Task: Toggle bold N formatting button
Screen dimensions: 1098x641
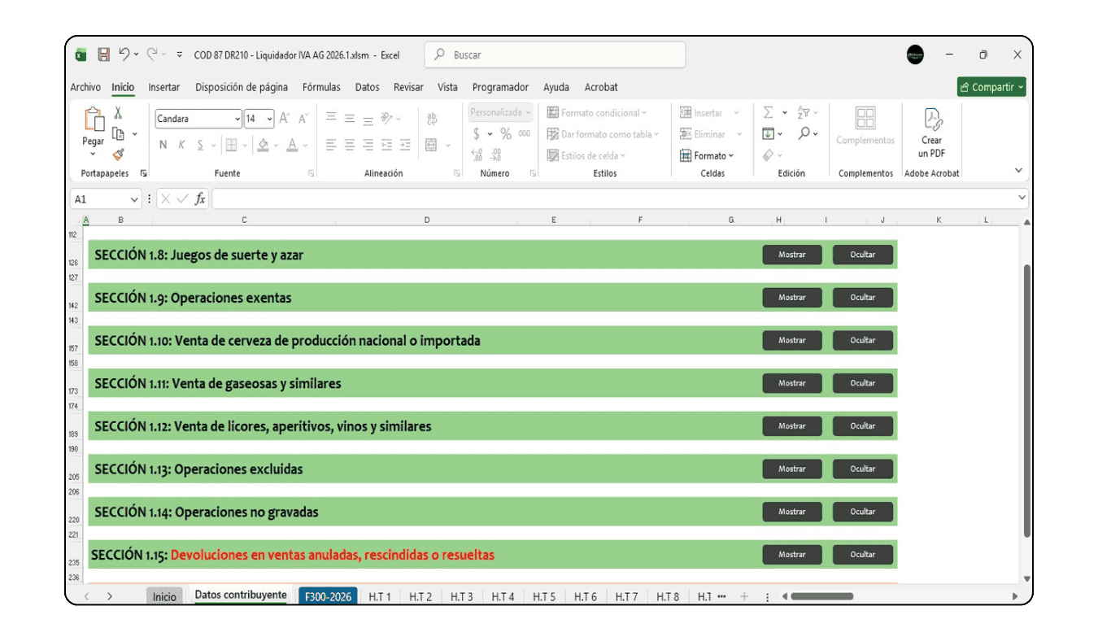Action: point(163,145)
